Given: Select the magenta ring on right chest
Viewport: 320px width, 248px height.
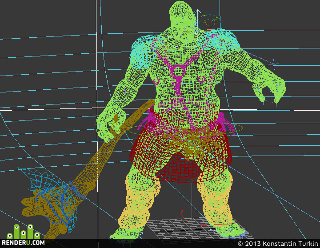Looking at the screenshot, I should tap(201, 79).
